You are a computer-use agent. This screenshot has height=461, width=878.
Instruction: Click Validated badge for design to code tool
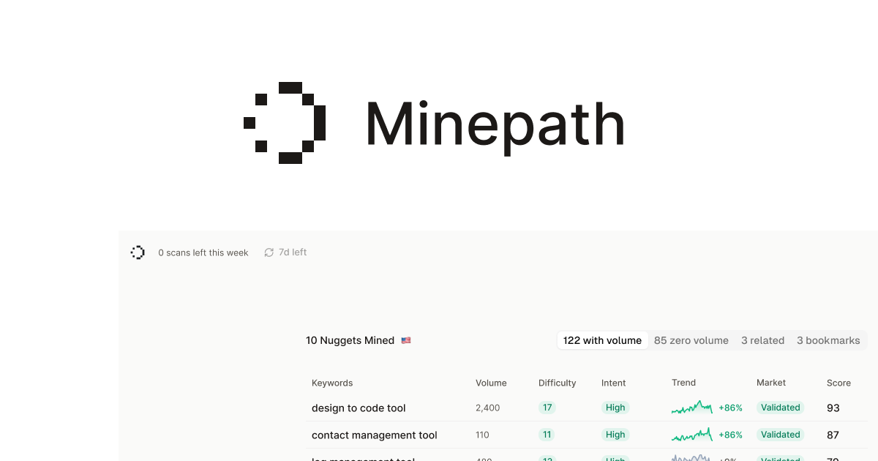[781, 408]
